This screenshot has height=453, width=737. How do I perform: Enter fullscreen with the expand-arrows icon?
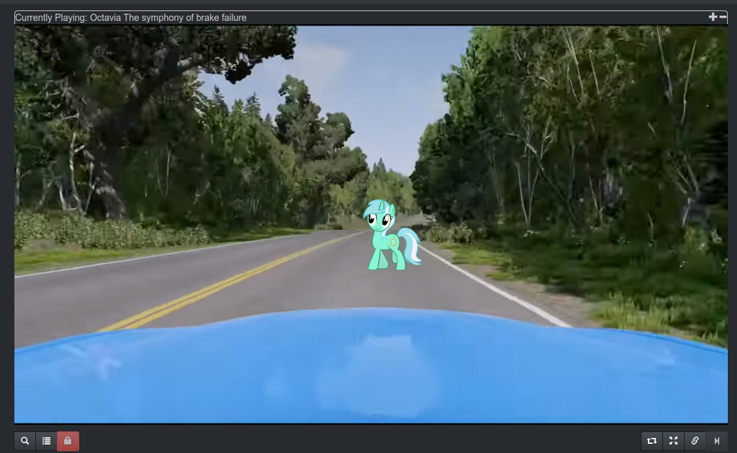pos(674,441)
